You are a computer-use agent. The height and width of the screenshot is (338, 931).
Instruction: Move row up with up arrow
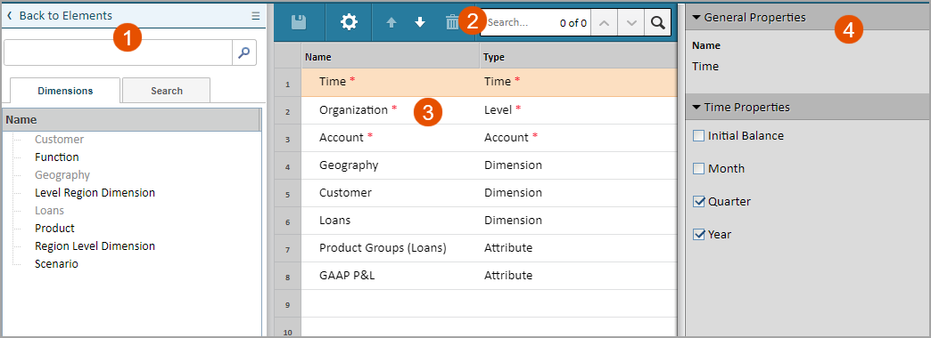(x=391, y=22)
